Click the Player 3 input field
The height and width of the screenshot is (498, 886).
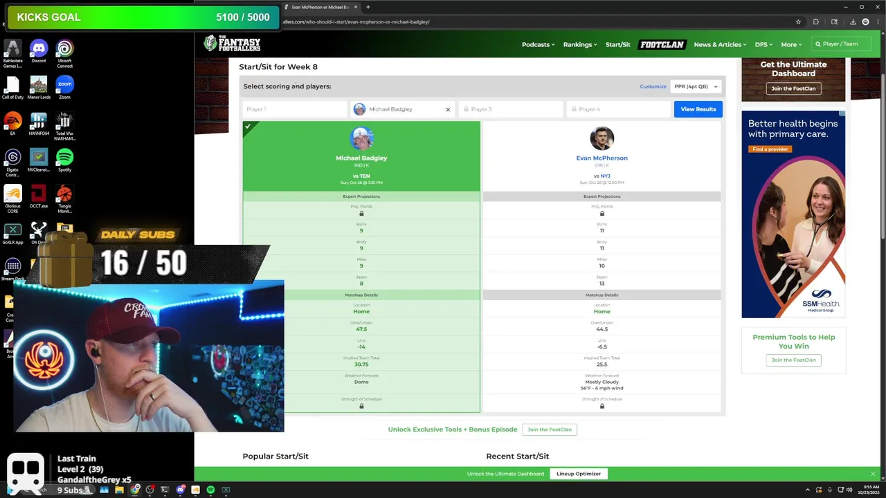[x=511, y=109]
